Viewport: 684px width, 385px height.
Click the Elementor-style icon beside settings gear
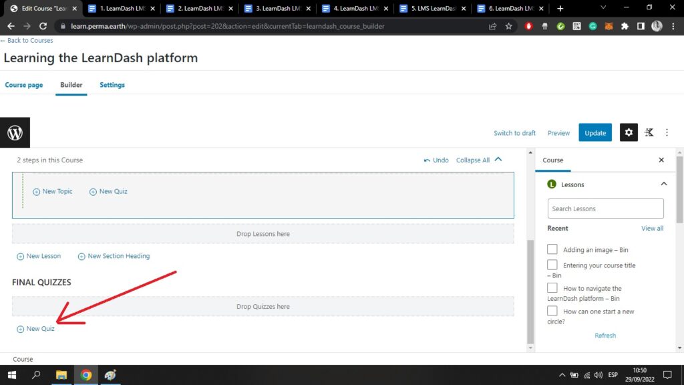coord(649,132)
